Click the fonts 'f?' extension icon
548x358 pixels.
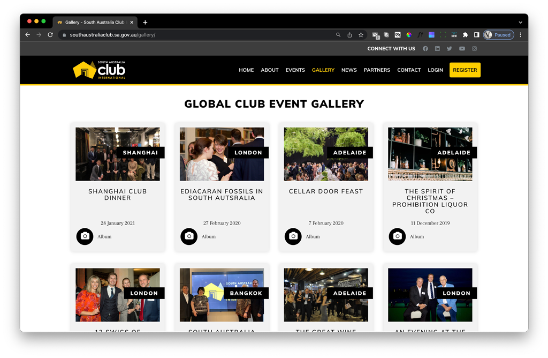click(420, 35)
